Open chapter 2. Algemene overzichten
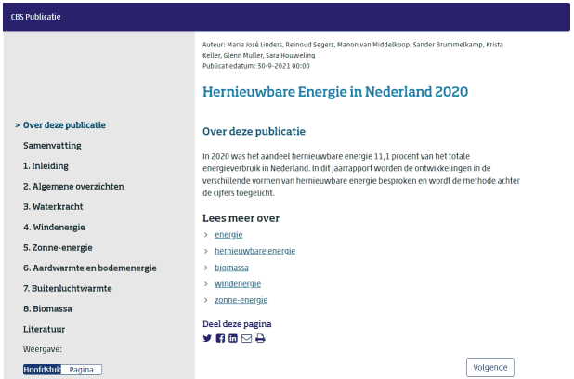The width and height of the screenshot is (574, 379). point(73,187)
